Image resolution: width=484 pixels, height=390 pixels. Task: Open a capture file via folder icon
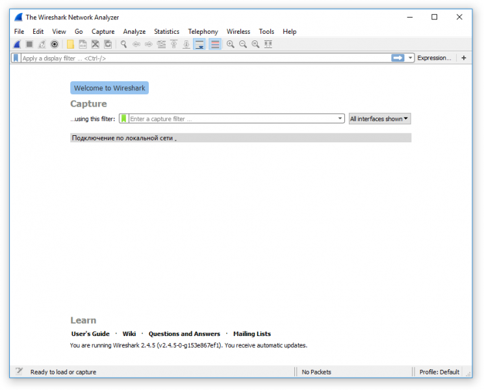tap(70, 44)
